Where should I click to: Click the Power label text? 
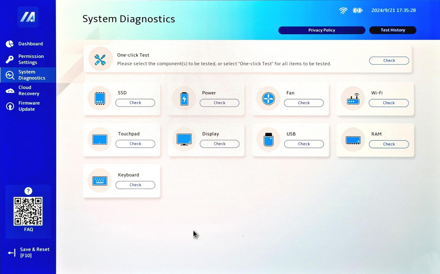tap(209, 93)
